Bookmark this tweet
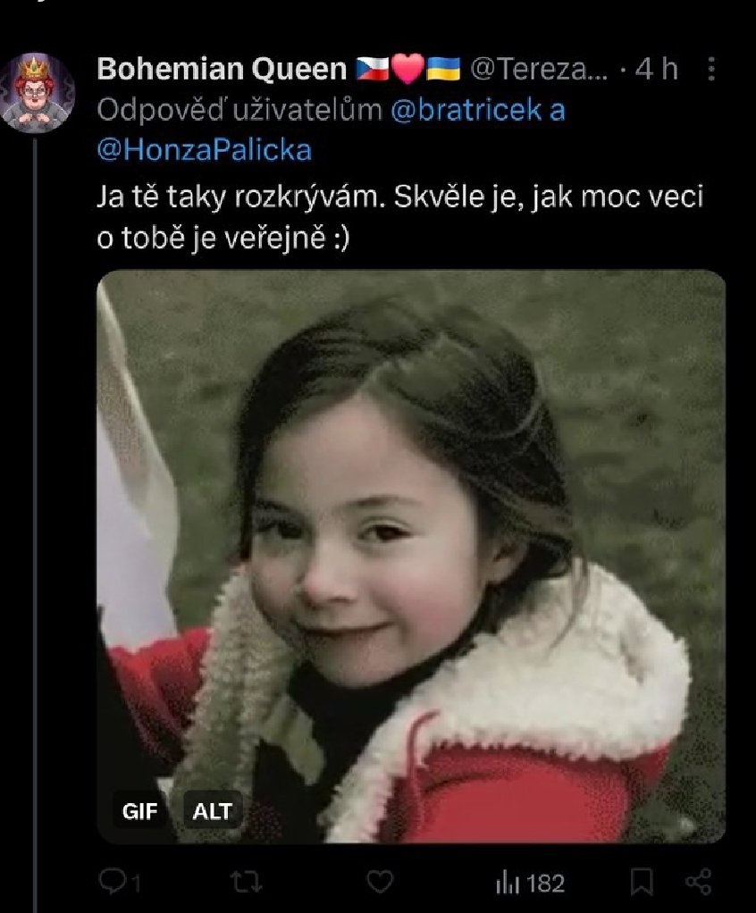This screenshot has height=913, width=756. [x=641, y=883]
